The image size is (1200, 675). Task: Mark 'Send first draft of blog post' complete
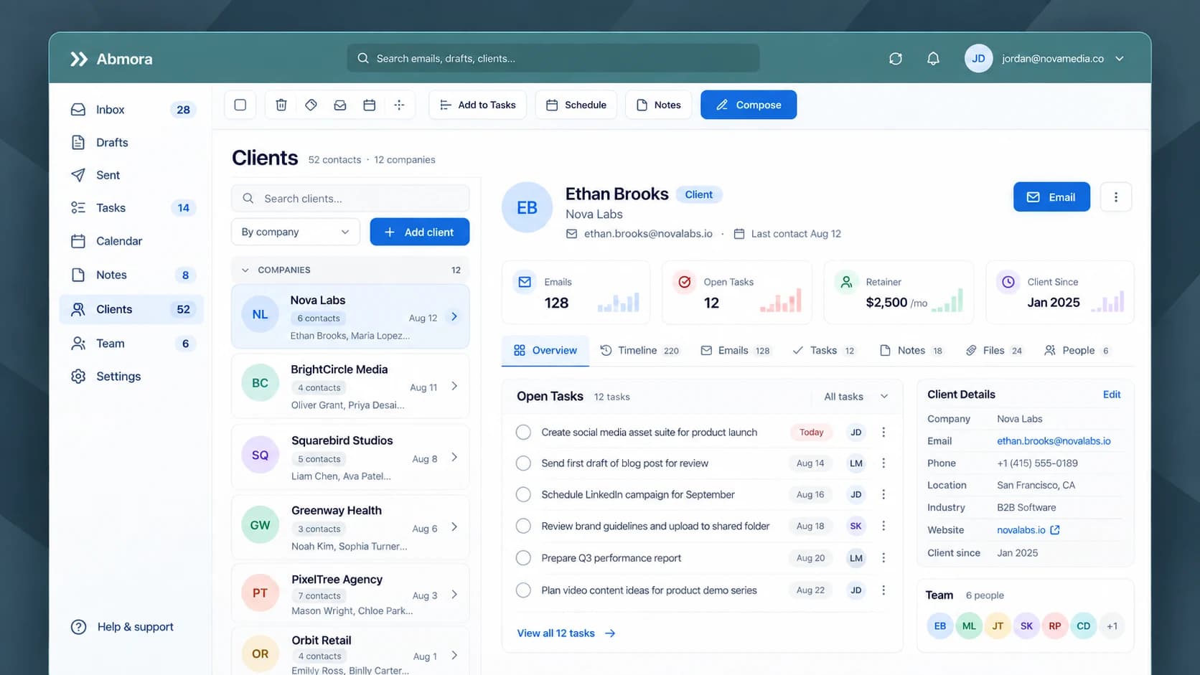[x=523, y=463]
